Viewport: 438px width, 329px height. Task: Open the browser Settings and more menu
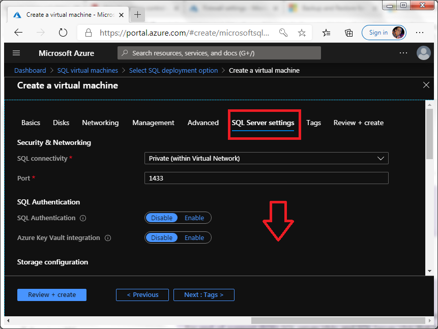(x=420, y=33)
